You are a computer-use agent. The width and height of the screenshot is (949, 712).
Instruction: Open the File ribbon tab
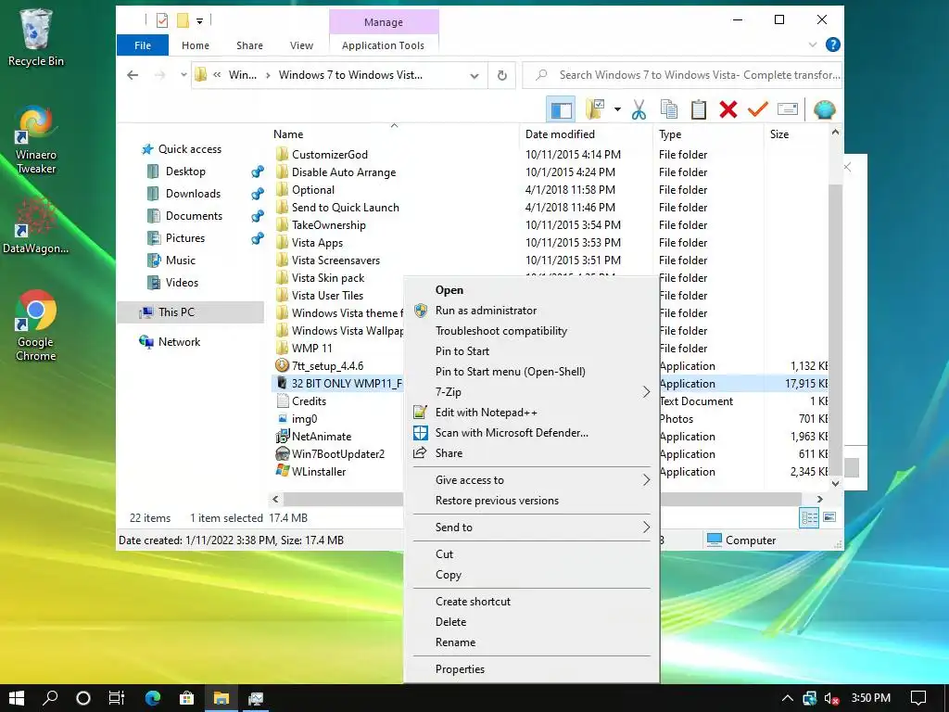point(143,45)
